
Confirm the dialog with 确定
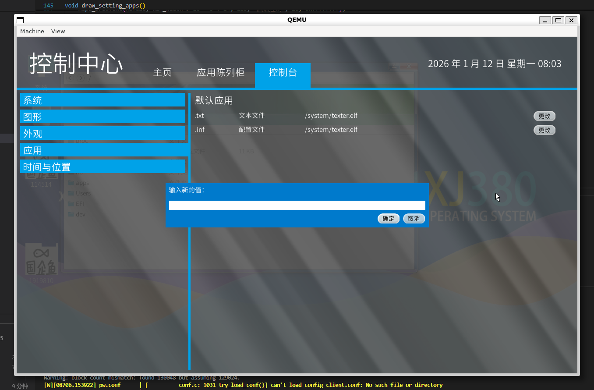coord(388,219)
